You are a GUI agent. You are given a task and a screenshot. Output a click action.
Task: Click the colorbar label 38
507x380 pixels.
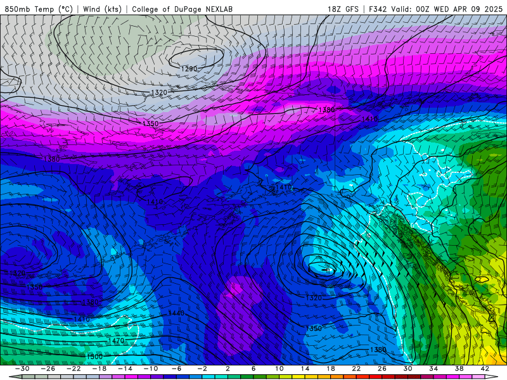459,369
